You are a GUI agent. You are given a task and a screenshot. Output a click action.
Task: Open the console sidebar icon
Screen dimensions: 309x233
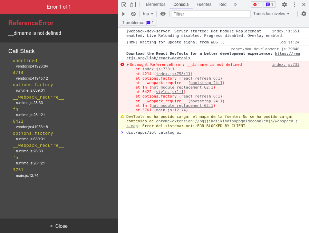click(123, 14)
